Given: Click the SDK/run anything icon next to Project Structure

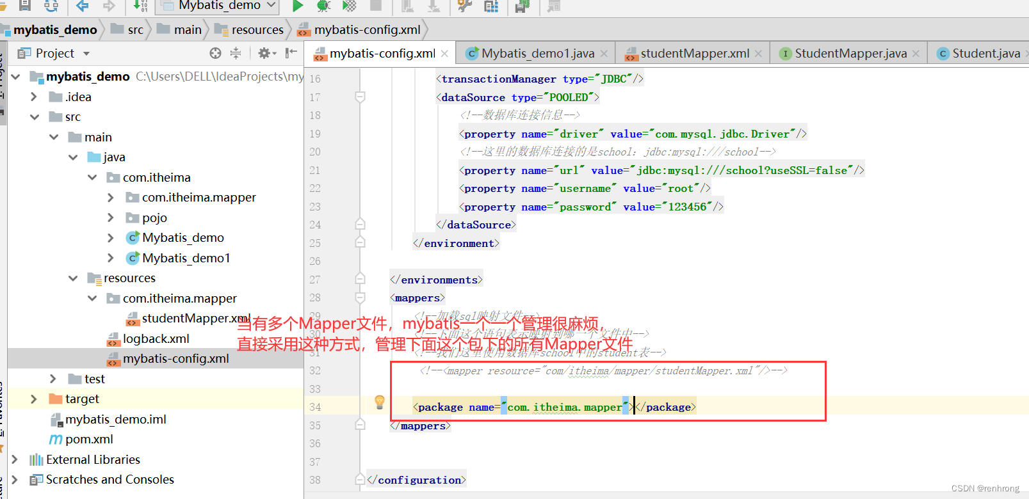Looking at the screenshot, I should (x=523, y=6).
